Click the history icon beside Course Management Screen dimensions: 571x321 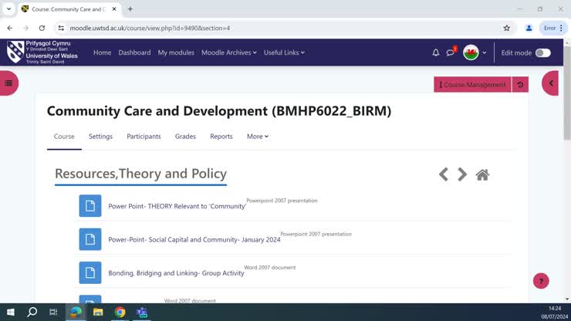(x=520, y=85)
